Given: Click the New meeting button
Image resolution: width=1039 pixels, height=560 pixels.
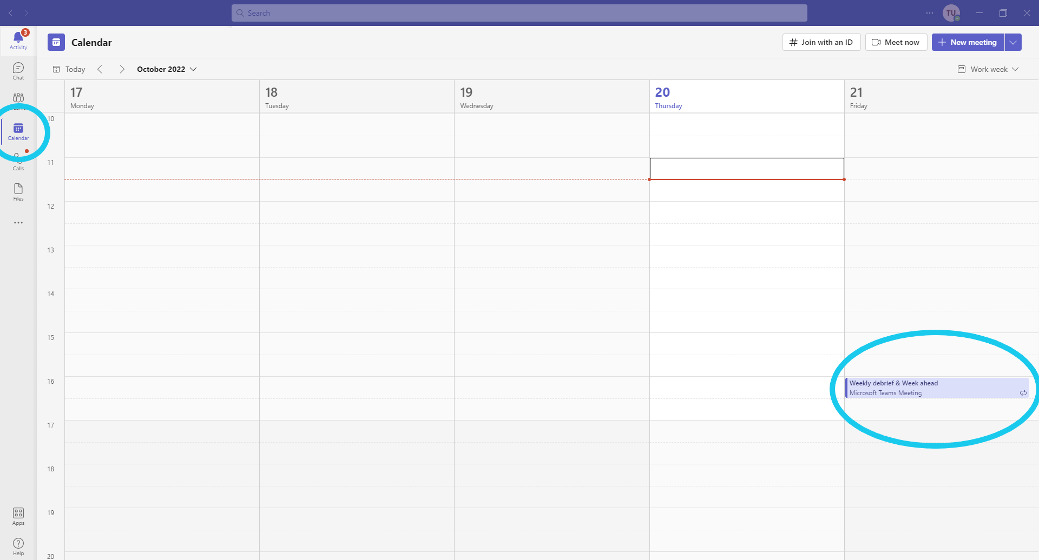Looking at the screenshot, I should click(x=968, y=42).
